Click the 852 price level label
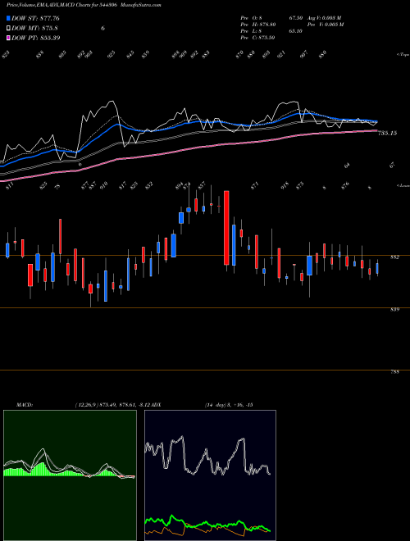 pos(395,257)
